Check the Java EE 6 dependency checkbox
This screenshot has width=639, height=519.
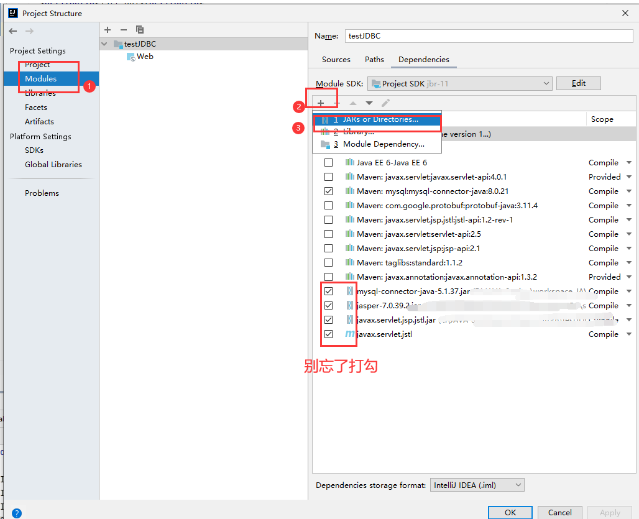[328, 163]
